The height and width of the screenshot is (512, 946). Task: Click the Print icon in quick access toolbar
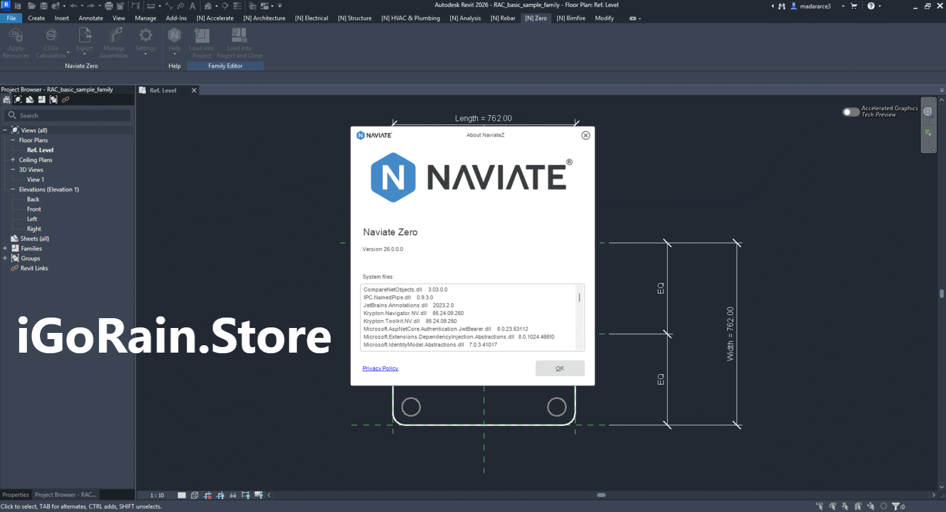tap(108, 6)
